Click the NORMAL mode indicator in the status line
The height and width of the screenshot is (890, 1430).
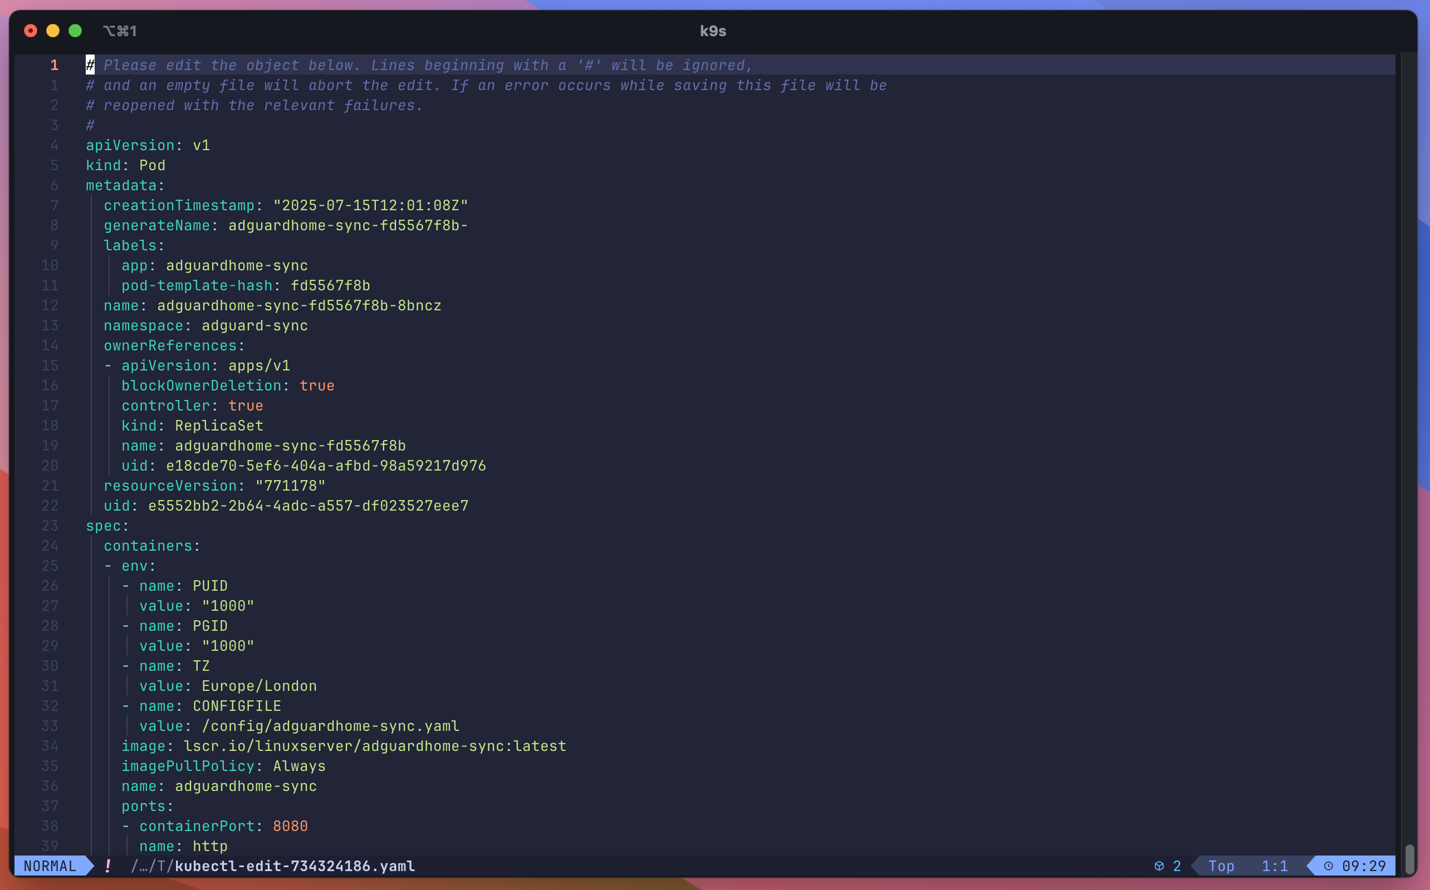(50, 866)
